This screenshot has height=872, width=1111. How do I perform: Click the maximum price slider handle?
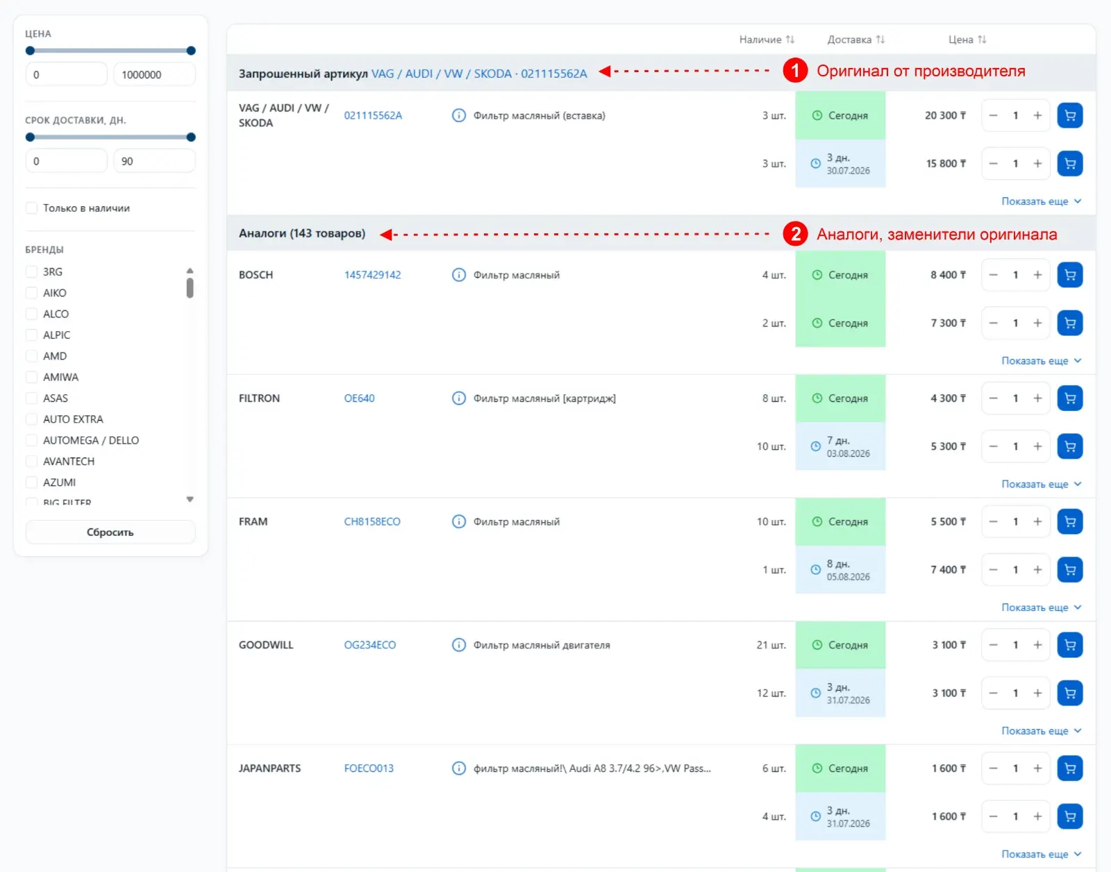(191, 51)
